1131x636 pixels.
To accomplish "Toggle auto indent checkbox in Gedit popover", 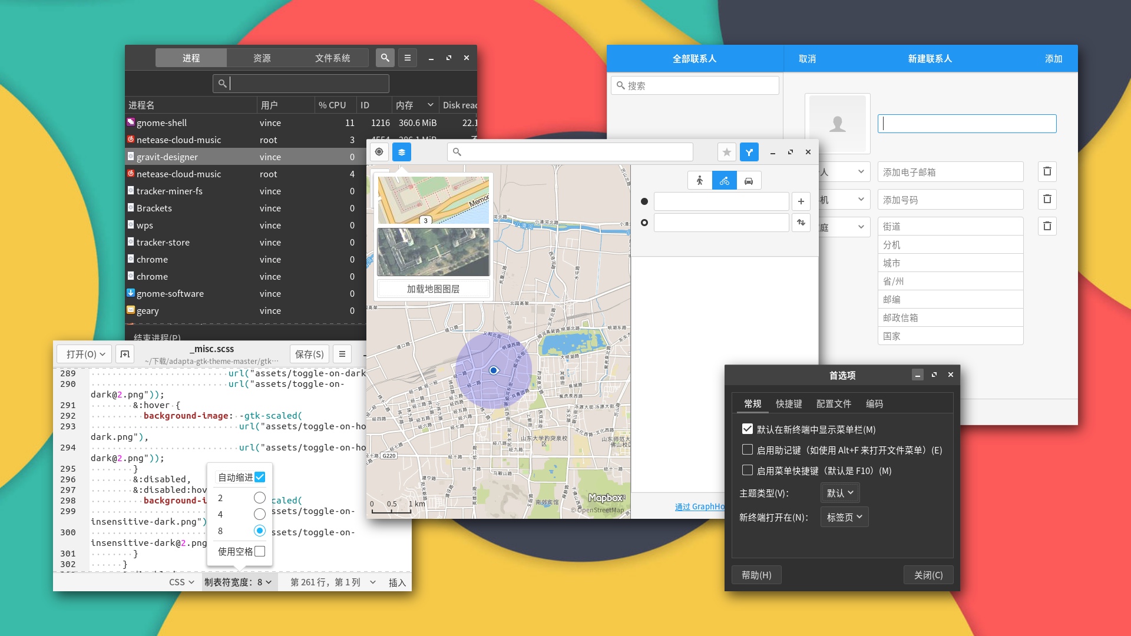I will (x=260, y=477).
